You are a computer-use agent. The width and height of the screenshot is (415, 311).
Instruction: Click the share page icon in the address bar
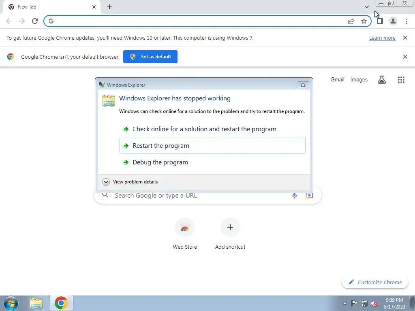pos(351,21)
